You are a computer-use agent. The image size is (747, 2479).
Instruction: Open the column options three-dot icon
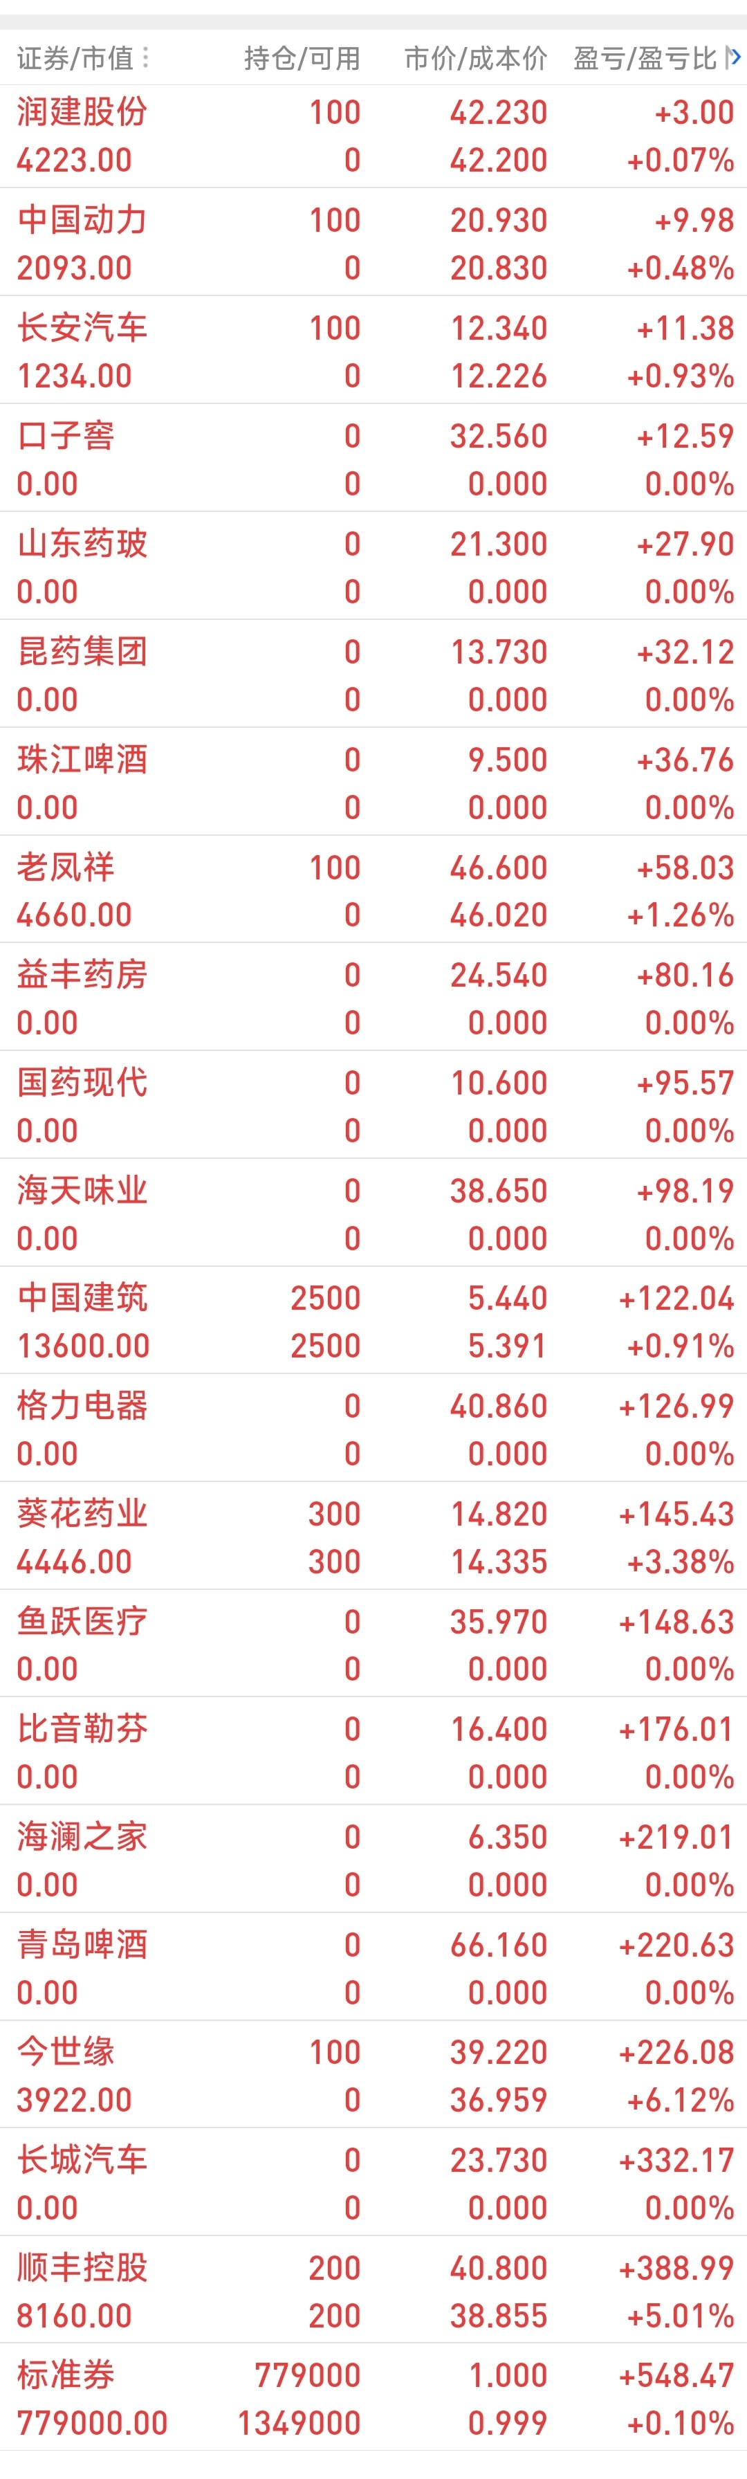click(x=145, y=57)
